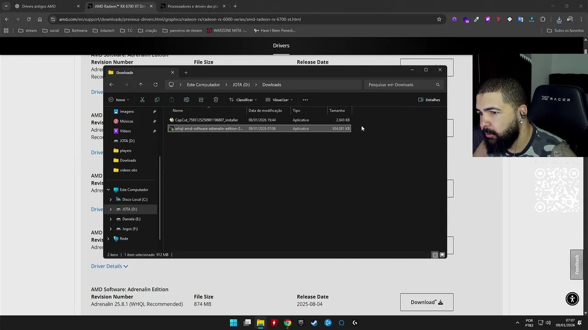Open the Barbearia bookmark folder
The image size is (588, 330).
pyautogui.click(x=76, y=30)
